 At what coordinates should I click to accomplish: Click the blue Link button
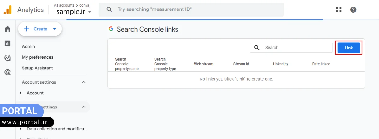(x=349, y=48)
